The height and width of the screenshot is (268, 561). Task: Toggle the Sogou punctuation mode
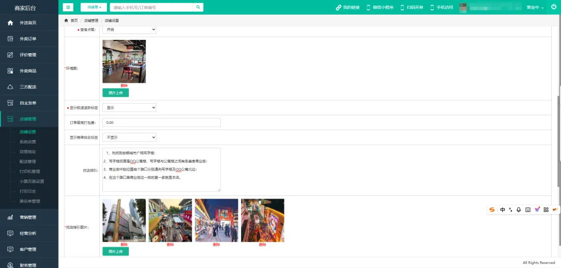(511, 210)
